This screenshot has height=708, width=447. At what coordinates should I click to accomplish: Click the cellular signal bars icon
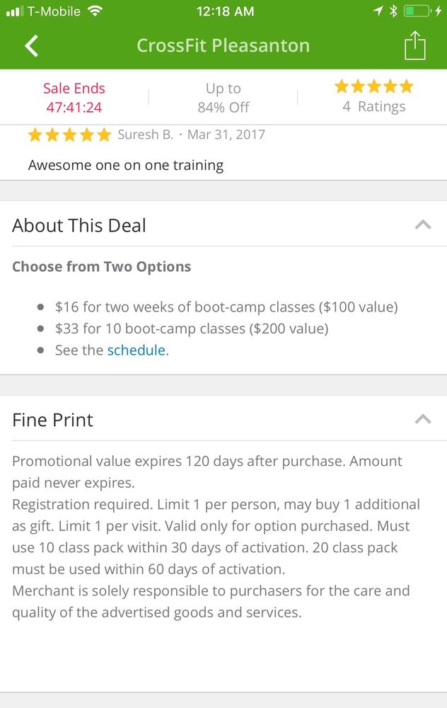14,12
